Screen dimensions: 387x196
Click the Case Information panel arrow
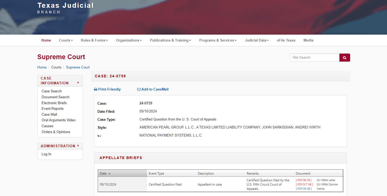click(x=78, y=83)
